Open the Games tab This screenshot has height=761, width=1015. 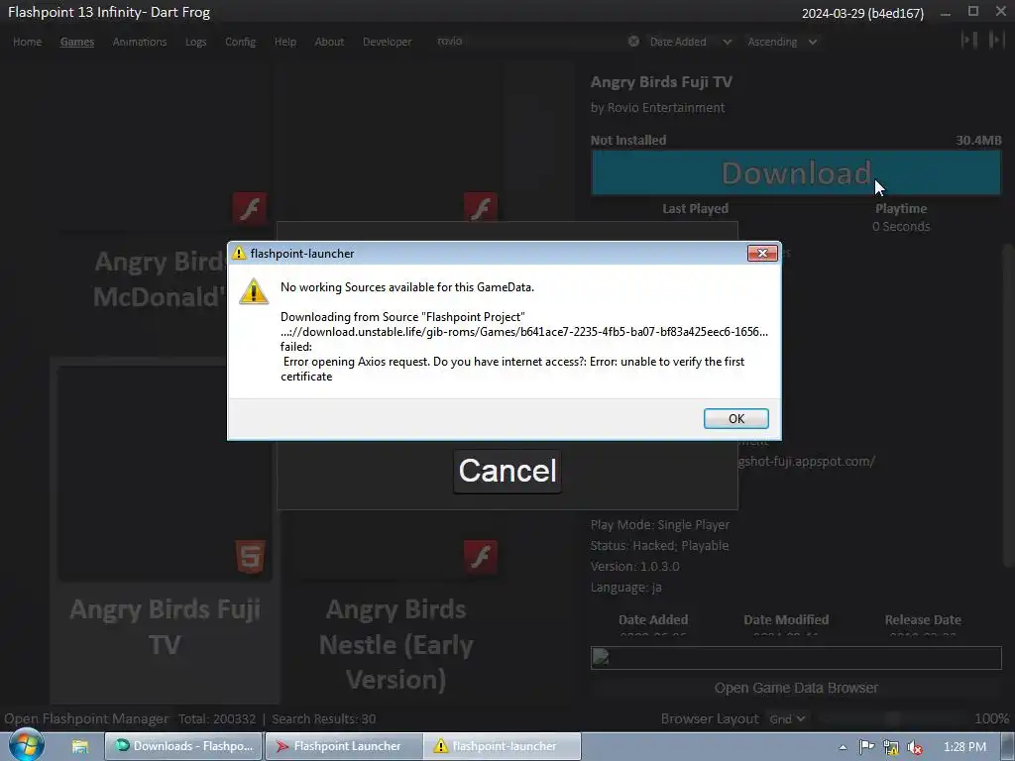pos(77,42)
